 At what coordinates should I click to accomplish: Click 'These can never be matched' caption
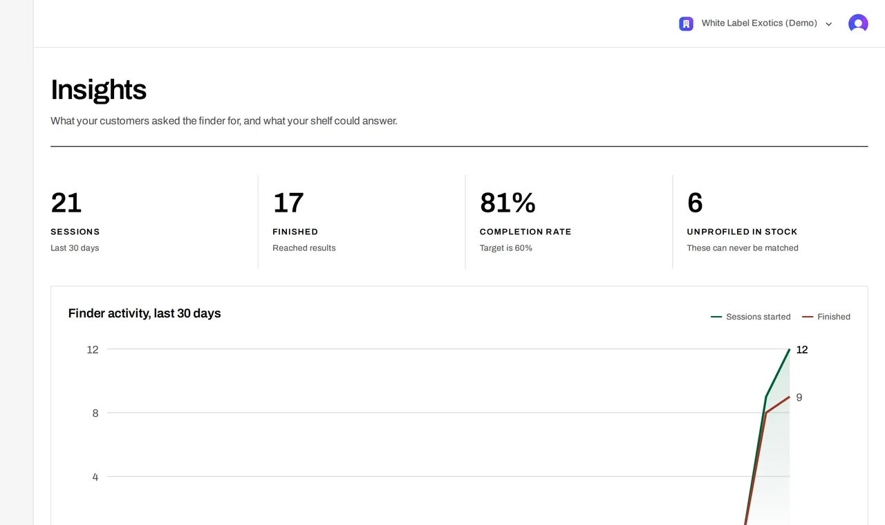[x=743, y=248]
